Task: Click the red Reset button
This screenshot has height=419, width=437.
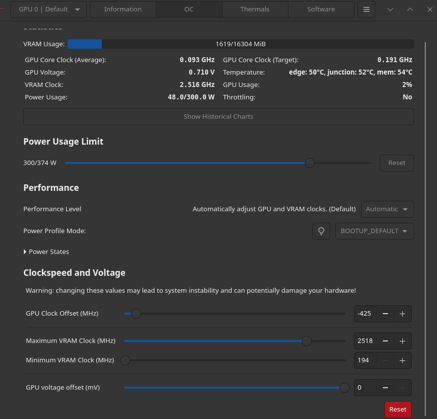Action: tap(398, 410)
